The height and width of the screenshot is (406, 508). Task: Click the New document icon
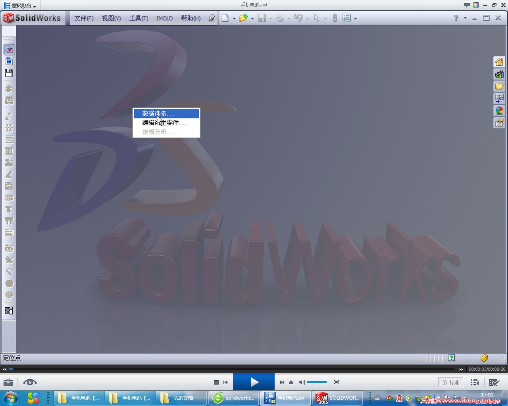pos(225,18)
